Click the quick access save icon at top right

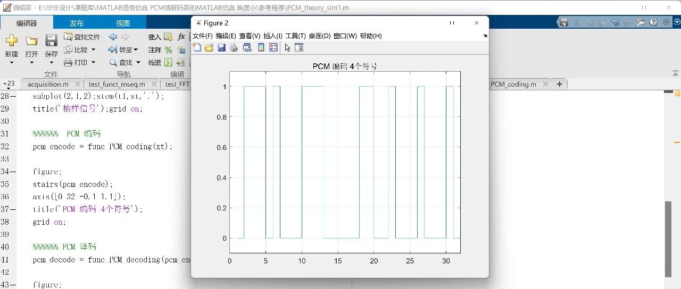564,22
